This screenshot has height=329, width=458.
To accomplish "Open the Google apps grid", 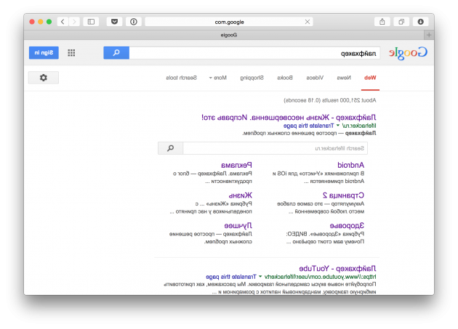I will (71, 52).
